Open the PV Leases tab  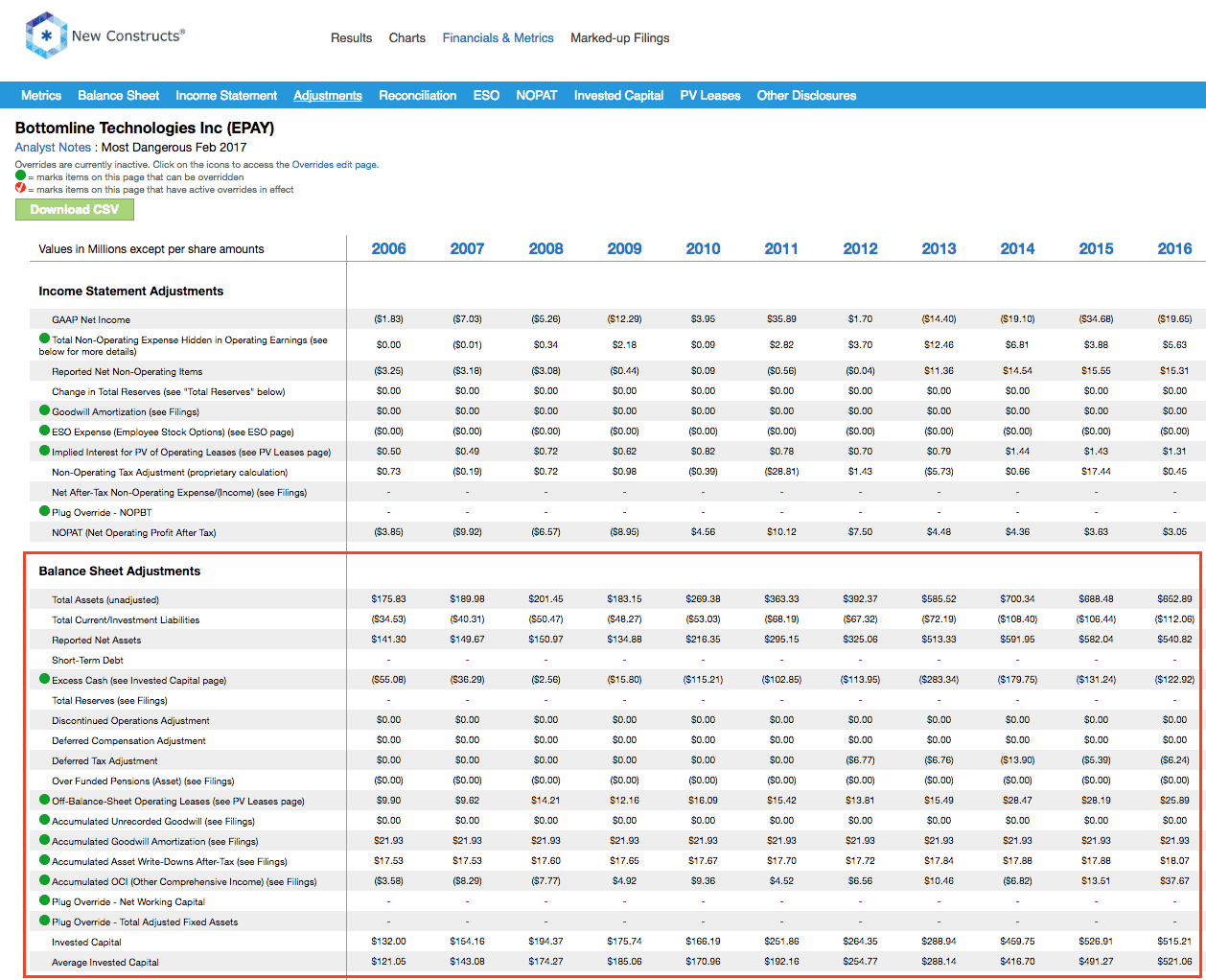pos(710,96)
